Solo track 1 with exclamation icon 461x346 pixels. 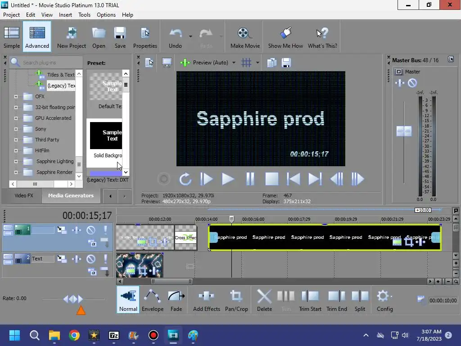click(x=105, y=230)
